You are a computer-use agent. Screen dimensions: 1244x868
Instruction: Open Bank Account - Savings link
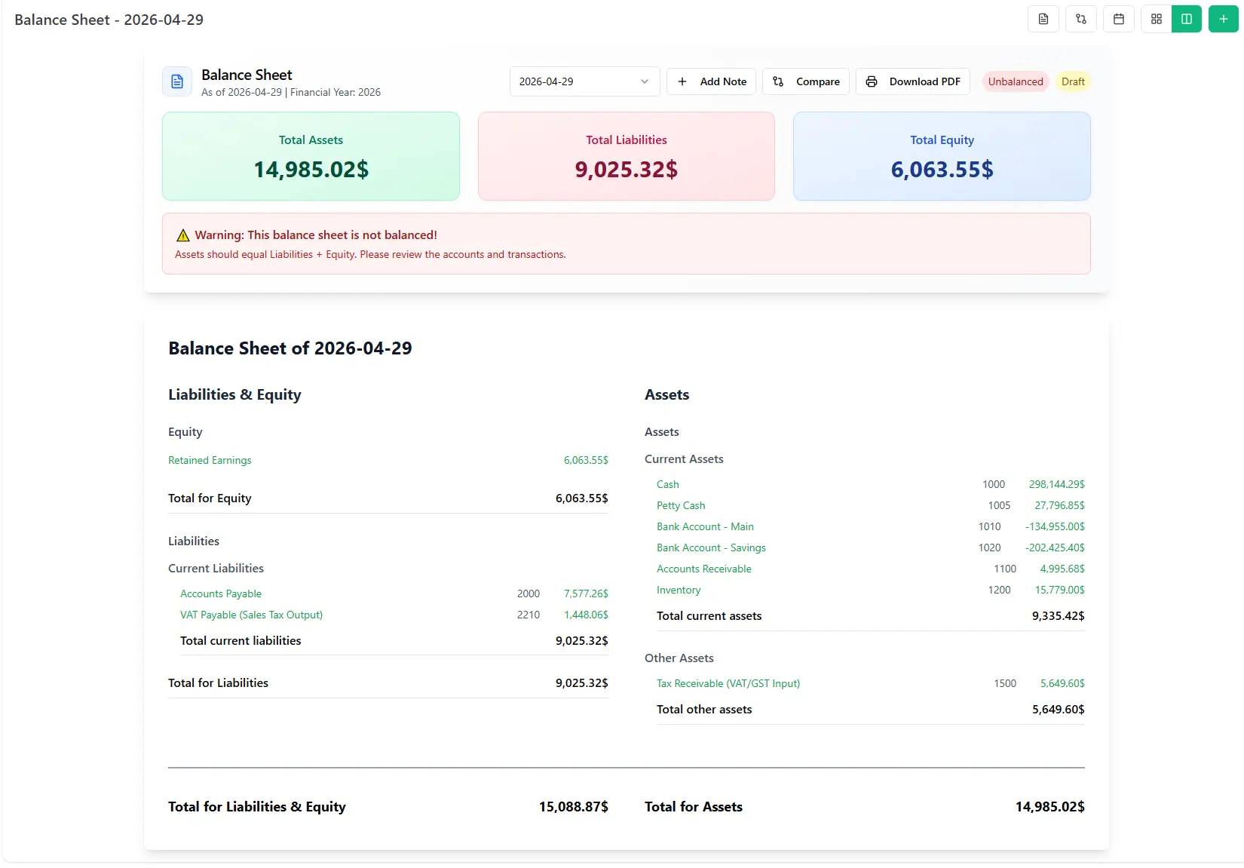pyautogui.click(x=711, y=547)
